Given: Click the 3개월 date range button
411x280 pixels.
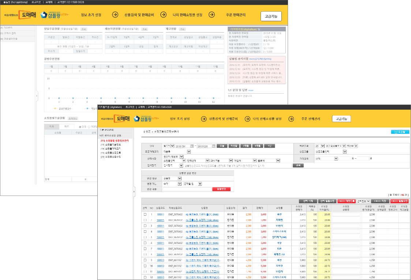Looking at the screenshot, I should [x=246, y=146].
